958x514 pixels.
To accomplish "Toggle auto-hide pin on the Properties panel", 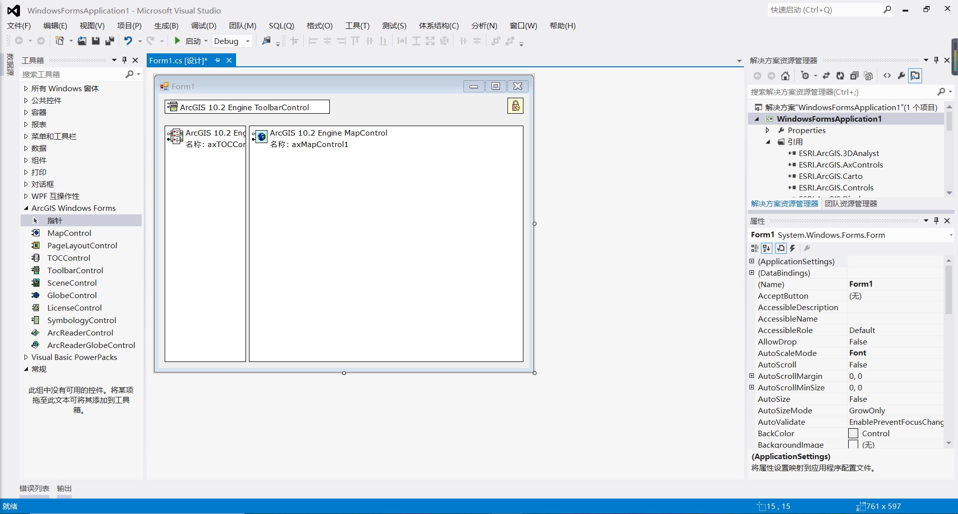I will coord(936,220).
